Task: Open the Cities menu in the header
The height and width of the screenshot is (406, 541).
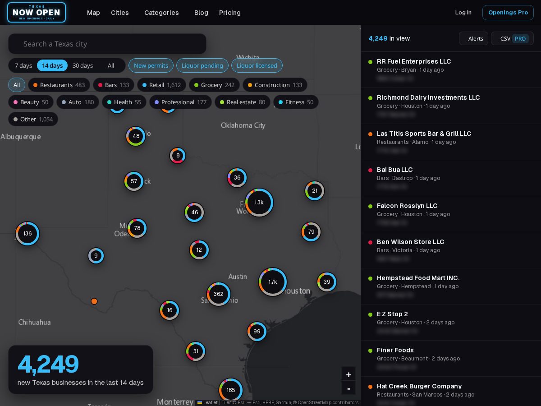Action: coord(120,13)
